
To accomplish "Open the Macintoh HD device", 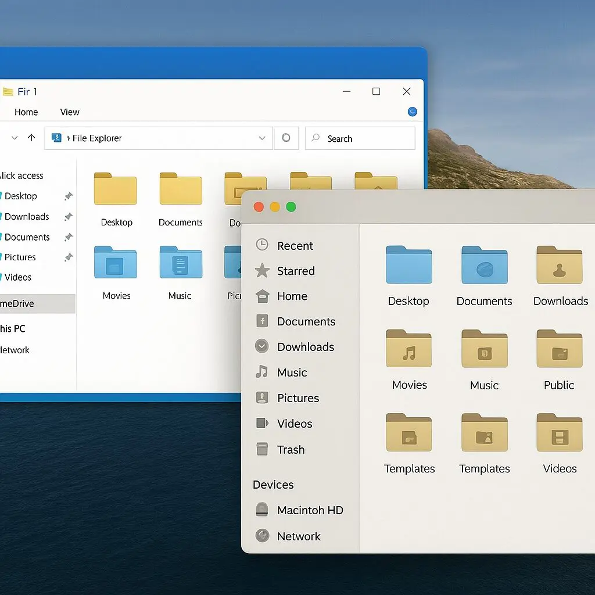I will coord(311,510).
